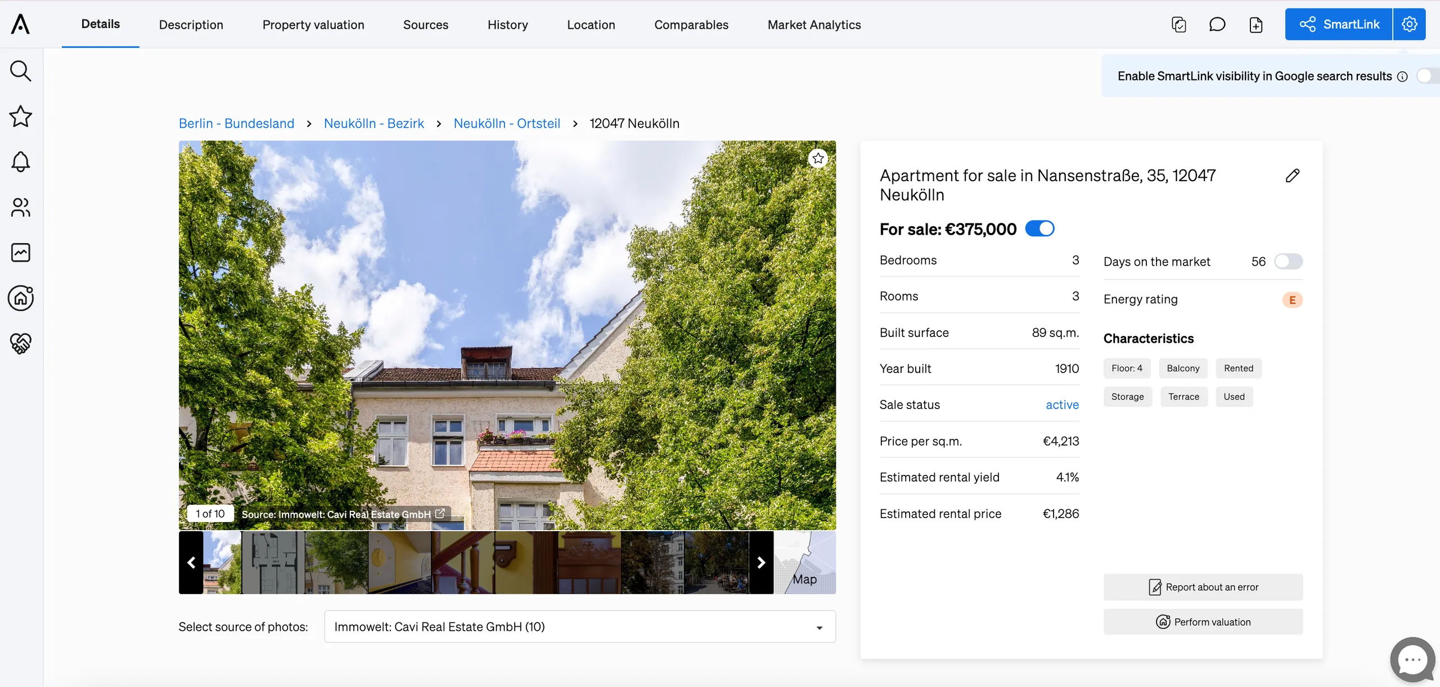Click the Used characteristic tag
The image size is (1440, 687).
pos(1234,396)
